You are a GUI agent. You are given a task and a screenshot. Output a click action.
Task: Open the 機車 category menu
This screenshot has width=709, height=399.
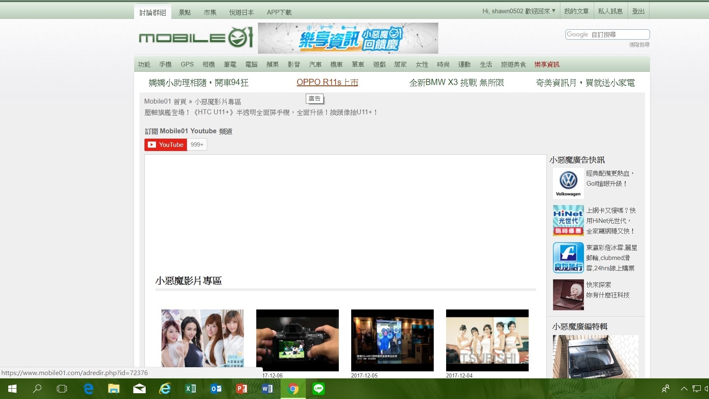[337, 64]
